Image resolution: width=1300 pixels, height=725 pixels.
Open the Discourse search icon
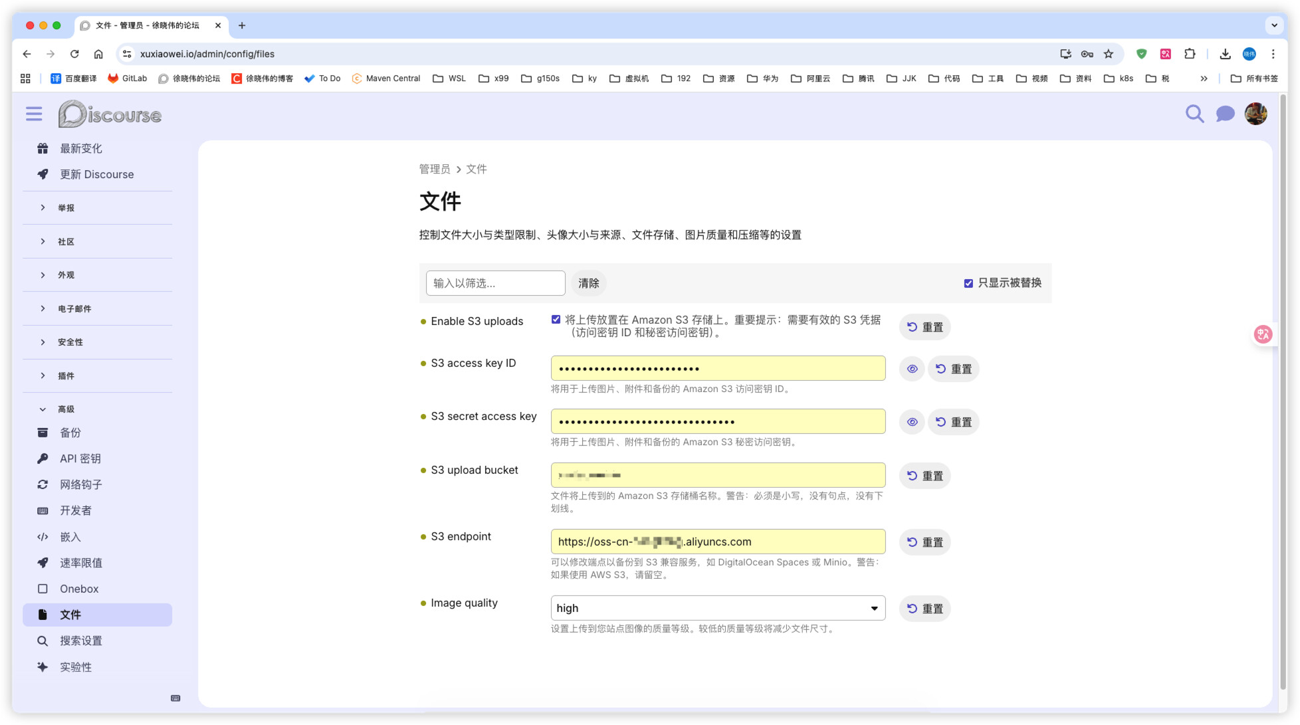click(x=1194, y=114)
